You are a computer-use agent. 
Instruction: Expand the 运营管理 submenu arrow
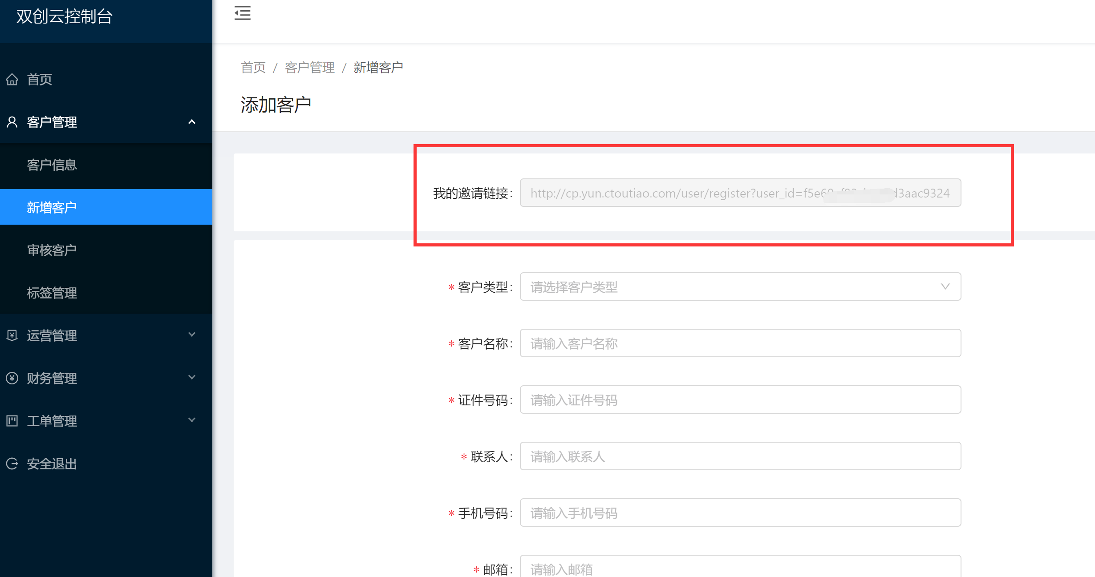pyautogui.click(x=192, y=335)
